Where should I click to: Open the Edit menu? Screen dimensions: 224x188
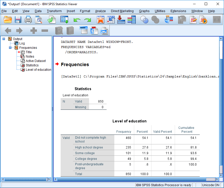(15, 11)
